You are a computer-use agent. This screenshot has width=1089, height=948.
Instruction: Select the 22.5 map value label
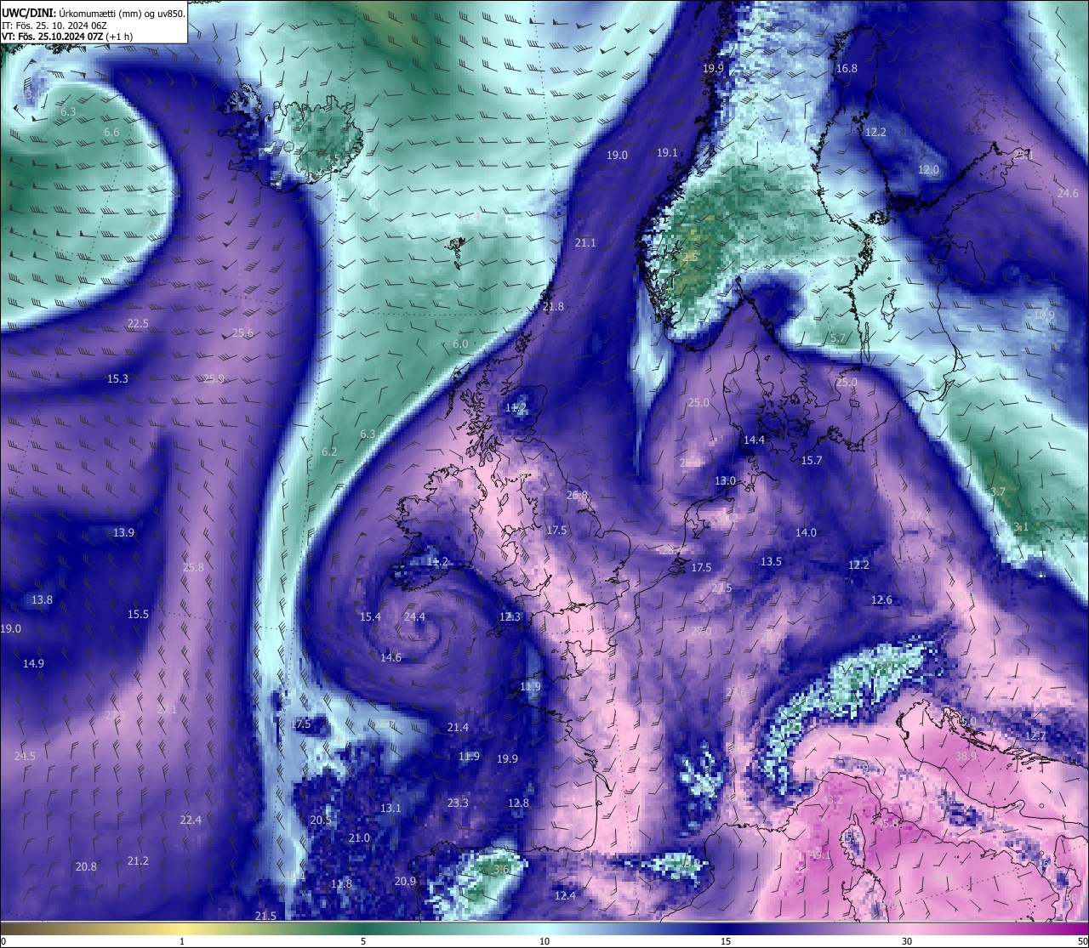tap(138, 324)
